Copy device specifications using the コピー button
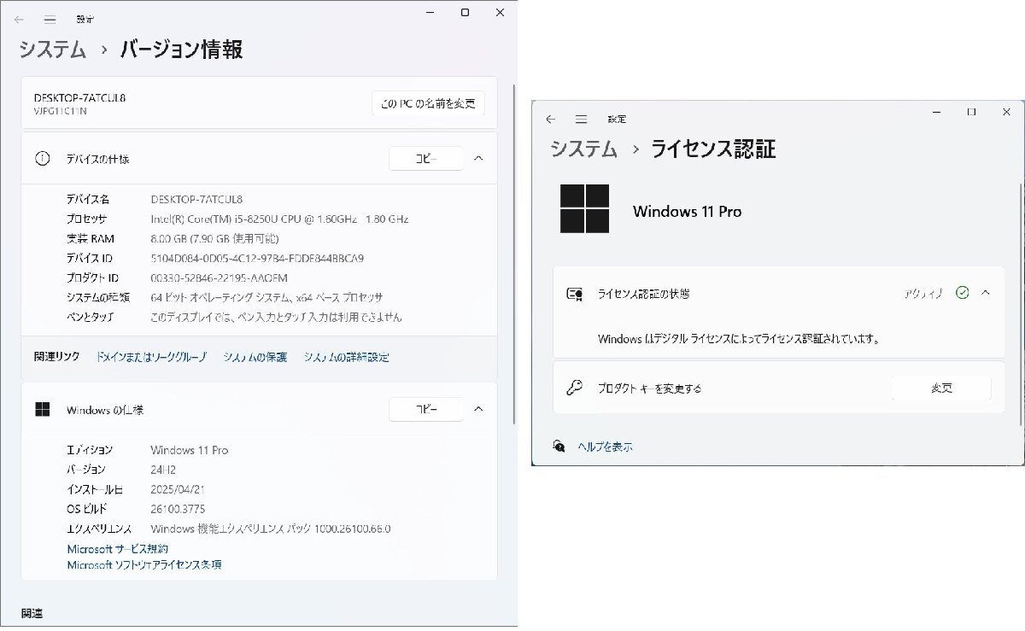Screen dimensions: 1025x631 (425, 159)
